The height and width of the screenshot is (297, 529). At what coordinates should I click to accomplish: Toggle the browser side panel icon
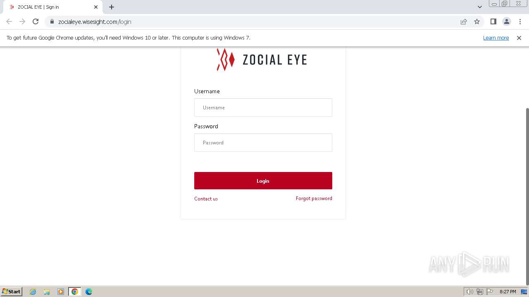[493, 21]
